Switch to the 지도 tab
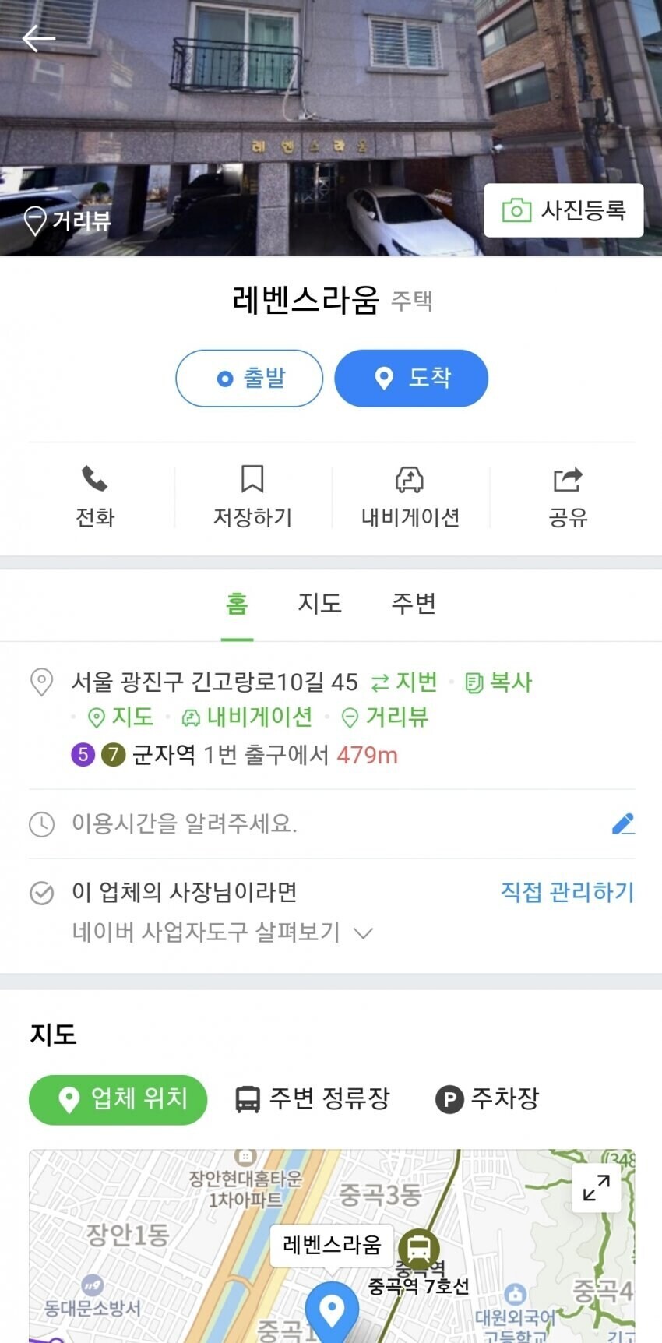This screenshot has height=1343, width=662. point(320,604)
